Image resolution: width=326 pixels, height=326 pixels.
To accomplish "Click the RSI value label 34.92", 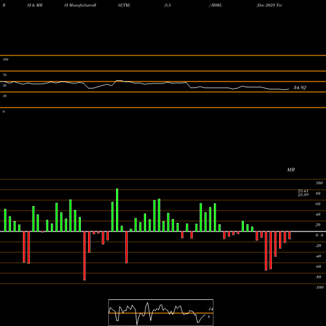I will coord(300,87).
